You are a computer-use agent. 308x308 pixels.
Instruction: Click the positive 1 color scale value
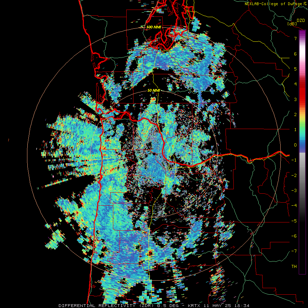[x=295, y=130]
